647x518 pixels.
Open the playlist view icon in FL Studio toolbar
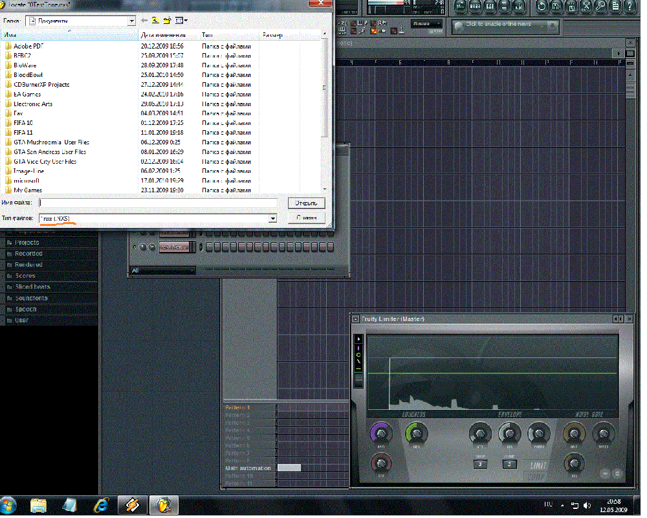click(x=460, y=6)
